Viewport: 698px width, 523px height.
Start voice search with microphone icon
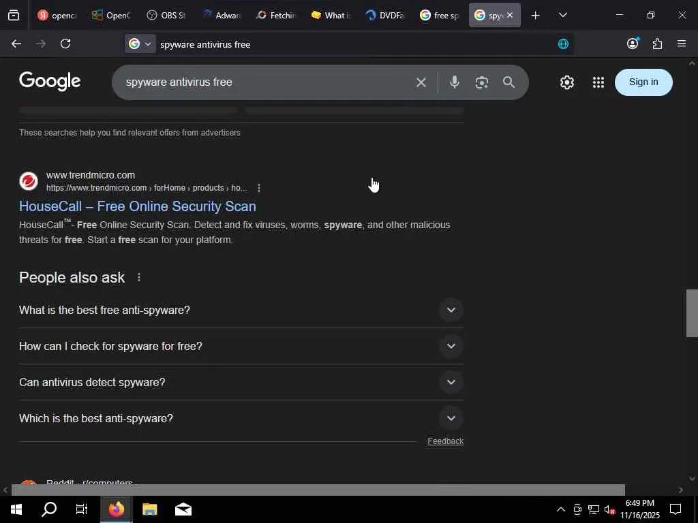click(x=454, y=82)
